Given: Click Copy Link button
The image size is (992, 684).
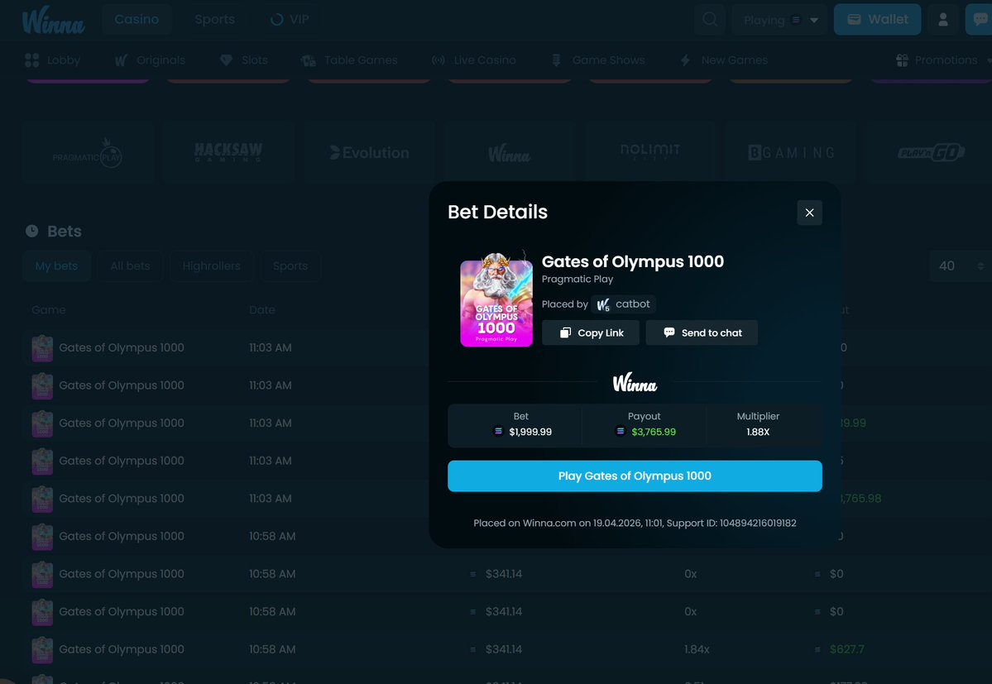Looking at the screenshot, I should [x=590, y=332].
